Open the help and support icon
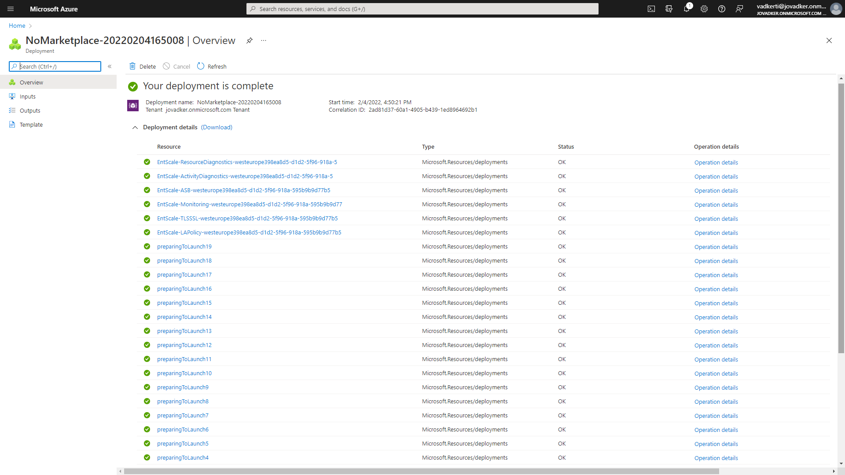This screenshot has height=475, width=845. tap(721, 9)
